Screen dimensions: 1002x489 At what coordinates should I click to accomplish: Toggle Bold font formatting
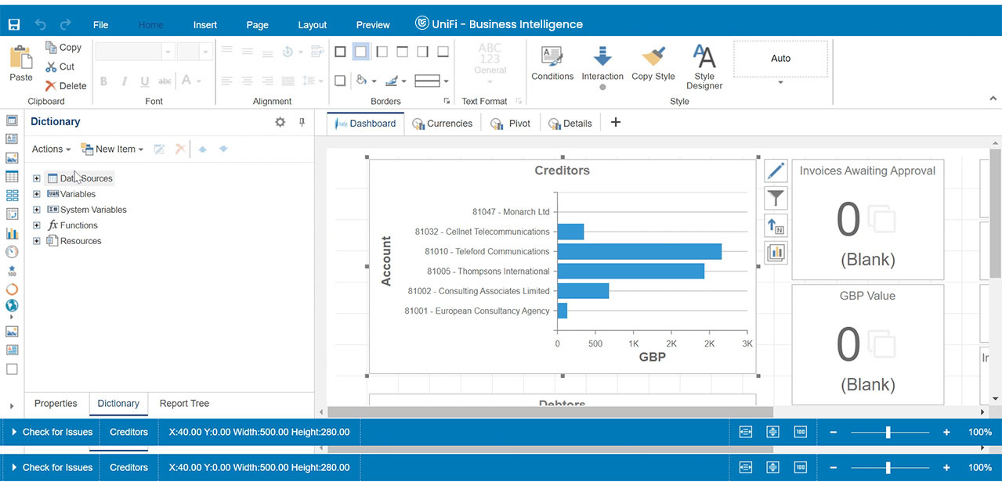coord(103,81)
